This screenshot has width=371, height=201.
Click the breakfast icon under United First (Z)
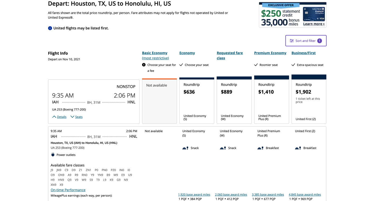coord(298,148)
